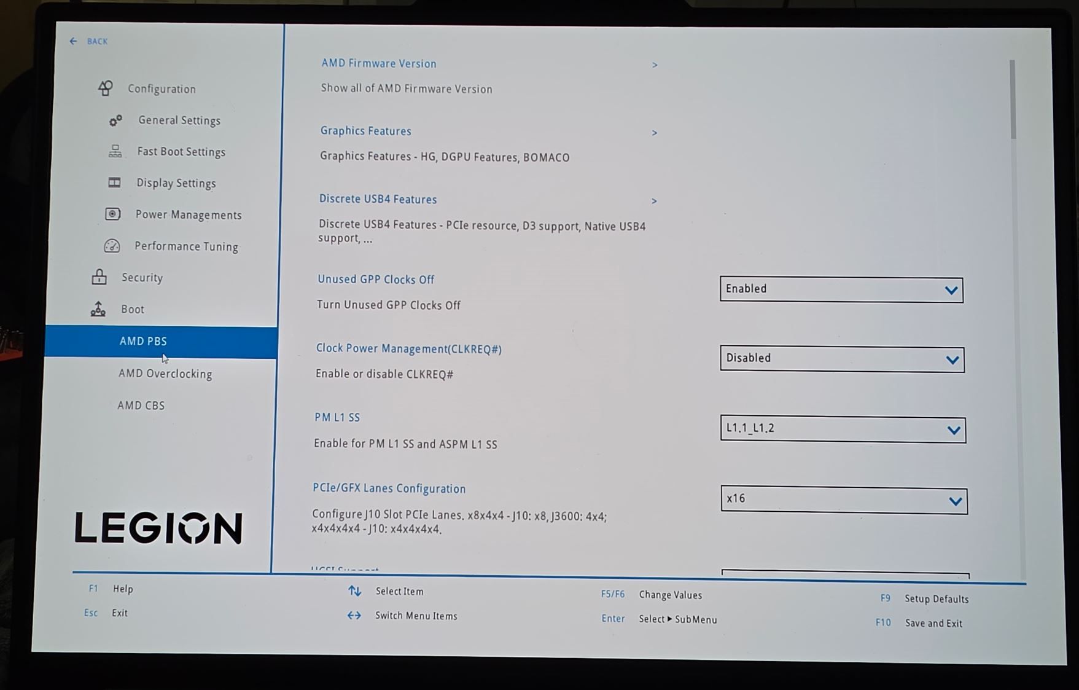Image resolution: width=1079 pixels, height=690 pixels.
Task: Open the Discrete USB4 Features submenu
Action: 378,199
